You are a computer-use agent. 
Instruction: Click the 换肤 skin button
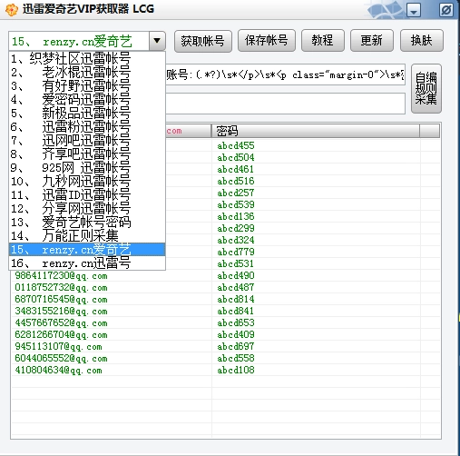[422, 40]
